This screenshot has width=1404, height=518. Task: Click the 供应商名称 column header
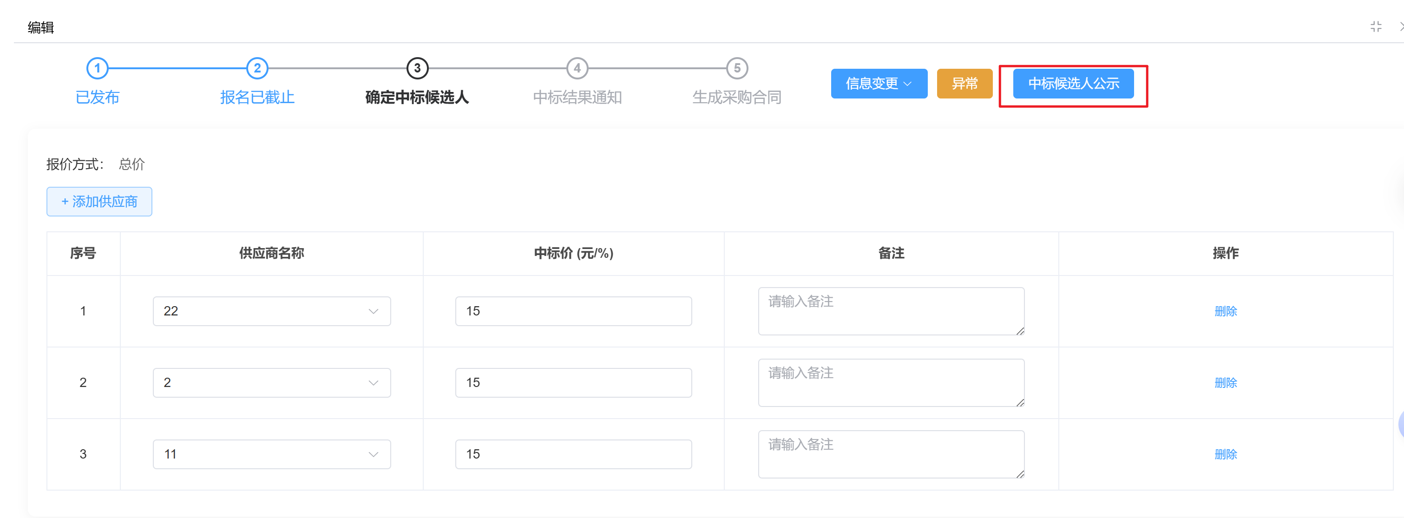[x=271, y=253]
